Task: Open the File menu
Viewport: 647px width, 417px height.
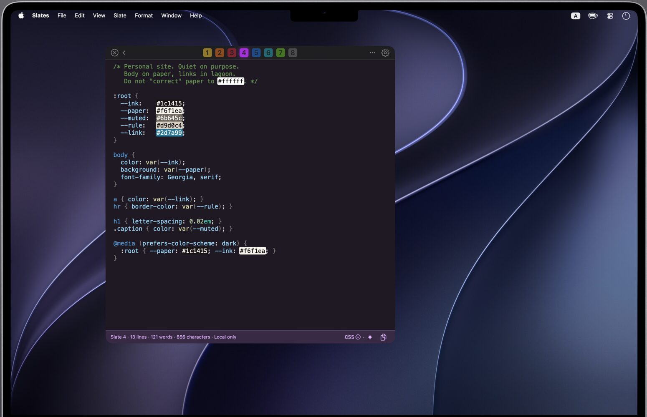Action: pyautogui.click(x=62, y=15)
